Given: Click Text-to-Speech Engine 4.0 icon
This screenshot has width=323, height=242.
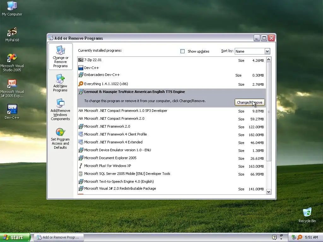Looking at the screenshot, I should pos(81,181).
